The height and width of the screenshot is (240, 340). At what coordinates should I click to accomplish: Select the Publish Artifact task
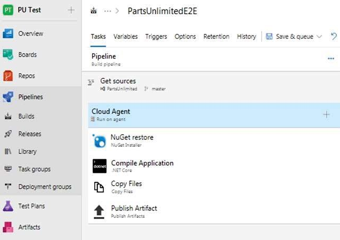point(214,212)
